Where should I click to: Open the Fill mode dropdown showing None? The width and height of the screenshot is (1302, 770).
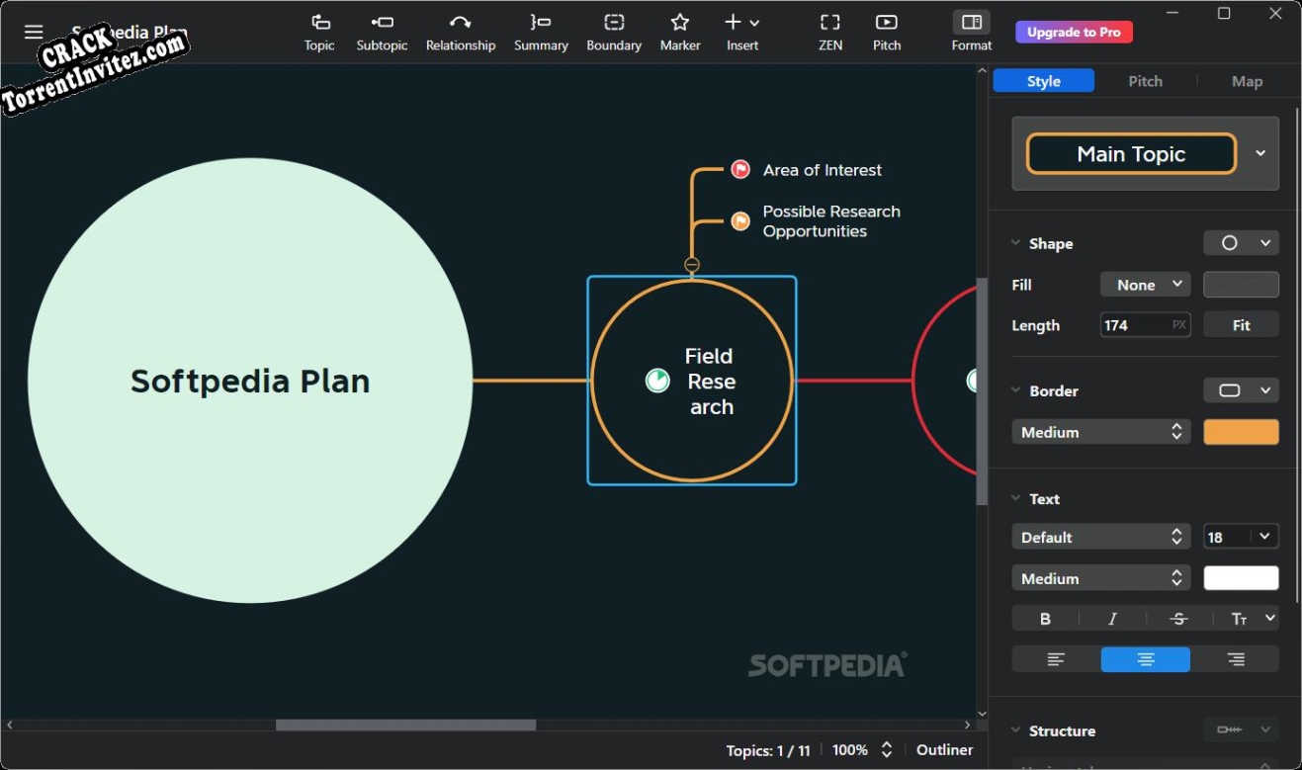click(1145, 284)
